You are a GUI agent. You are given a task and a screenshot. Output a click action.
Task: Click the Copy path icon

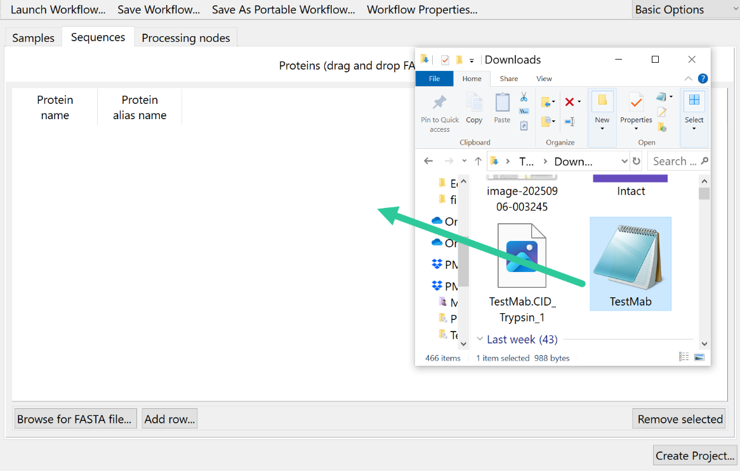click(524, 112)
